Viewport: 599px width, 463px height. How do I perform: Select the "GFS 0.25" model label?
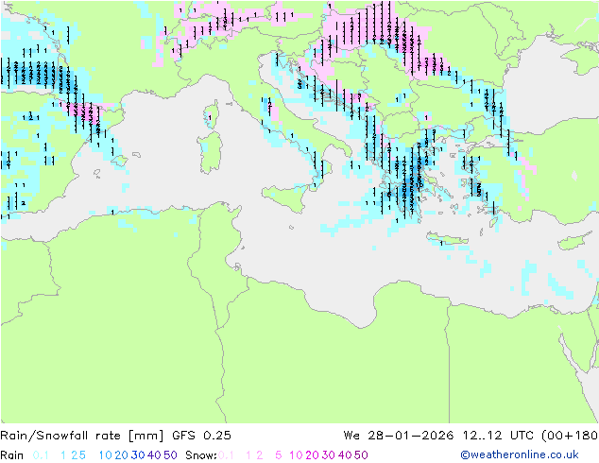[201, 435]
